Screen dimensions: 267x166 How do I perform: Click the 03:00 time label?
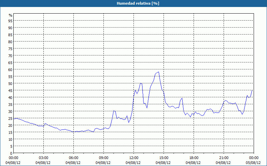tap(44, 158)
